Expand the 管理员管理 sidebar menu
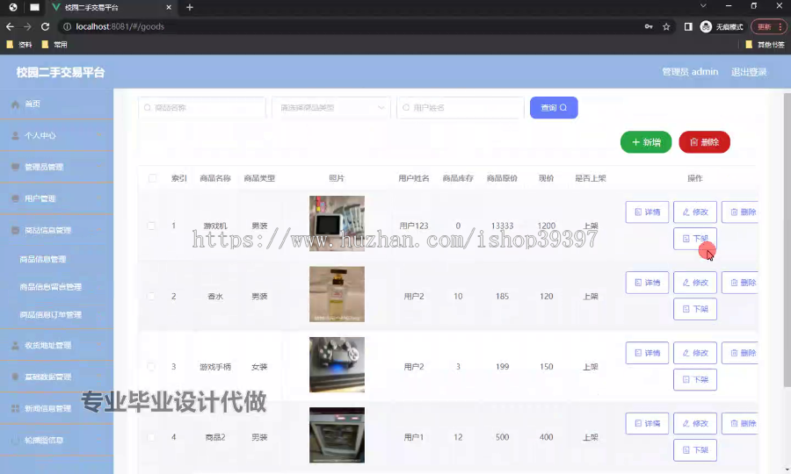The width and height of the screenshot is (791, 474). point(56,167)
